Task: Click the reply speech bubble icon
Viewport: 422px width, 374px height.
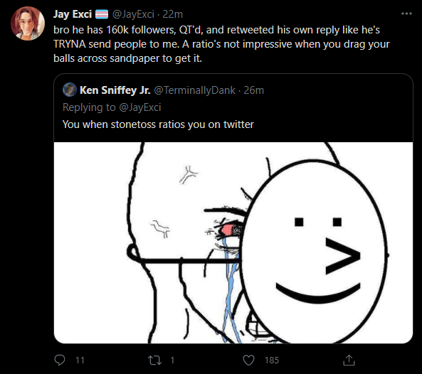Action: click(60, 360)
